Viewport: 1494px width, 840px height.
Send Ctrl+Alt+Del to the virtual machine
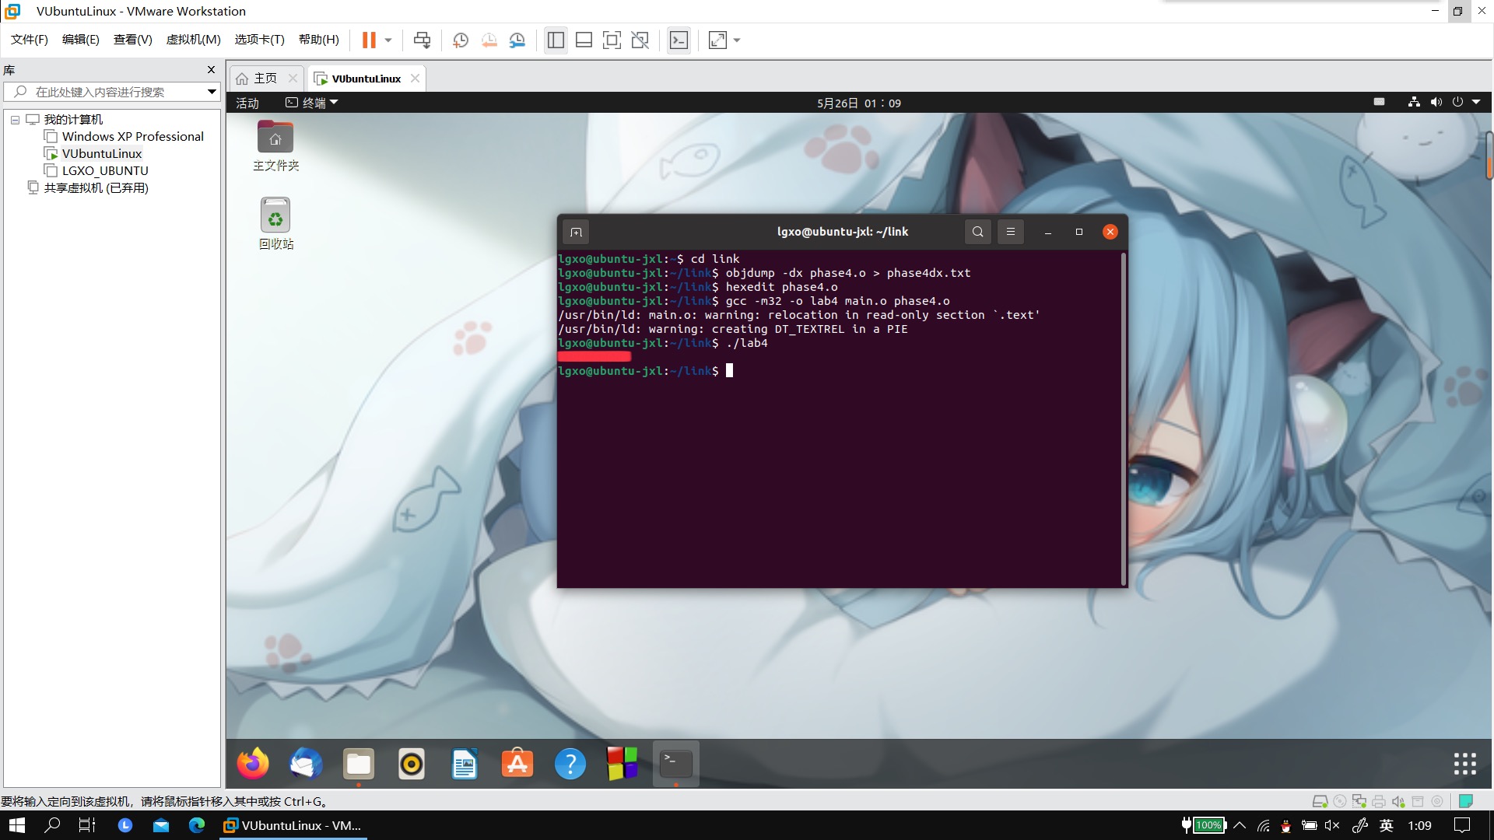pyautogui.click(x=422, y=40)
